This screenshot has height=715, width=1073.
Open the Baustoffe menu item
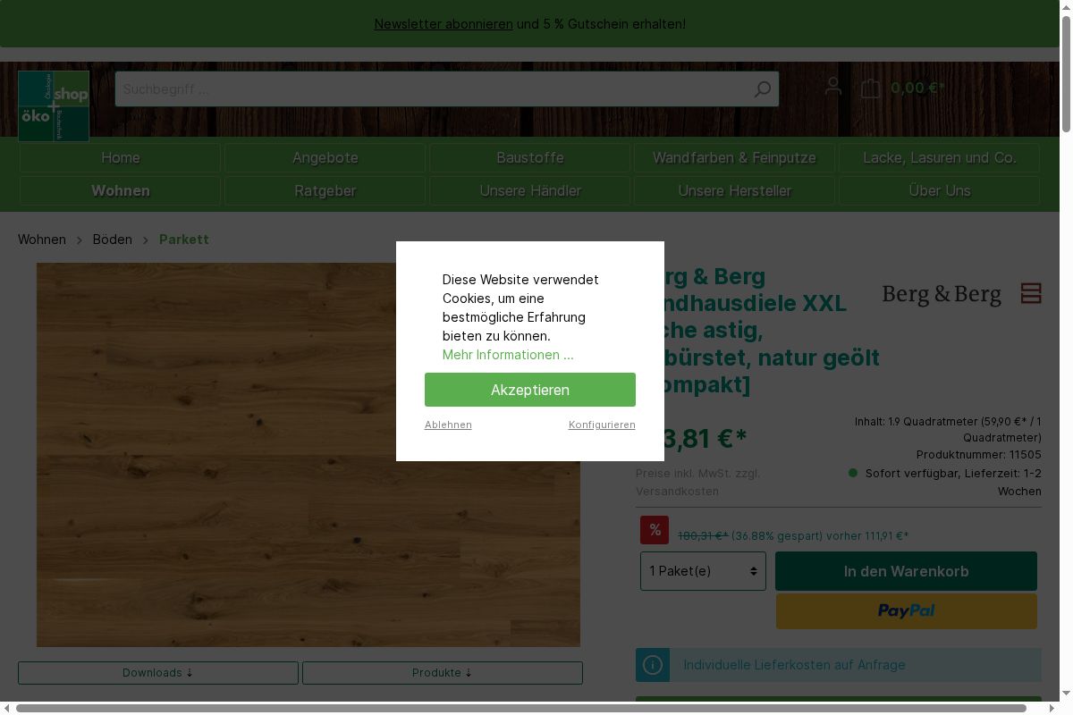pyautogui.click(x=529, y=158)
